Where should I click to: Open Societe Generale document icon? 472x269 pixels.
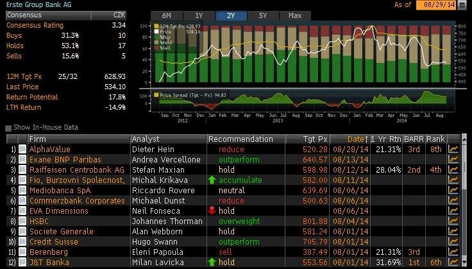pos(22,231)
